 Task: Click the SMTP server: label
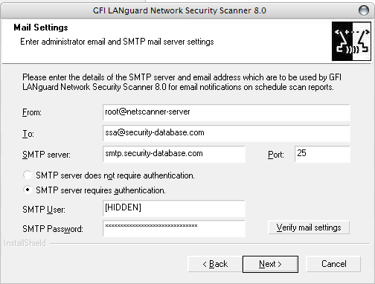click(46, 155)
